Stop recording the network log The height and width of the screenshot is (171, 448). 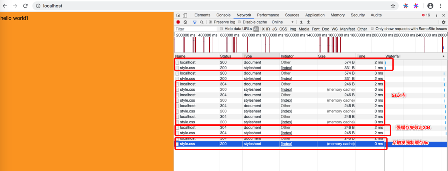[178, 22]
